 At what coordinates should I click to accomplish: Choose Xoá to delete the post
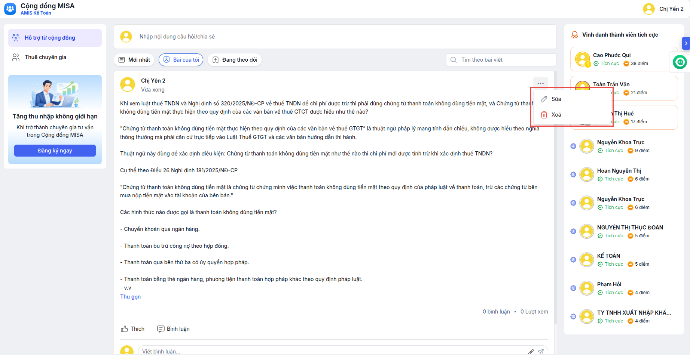pos(556,115)
